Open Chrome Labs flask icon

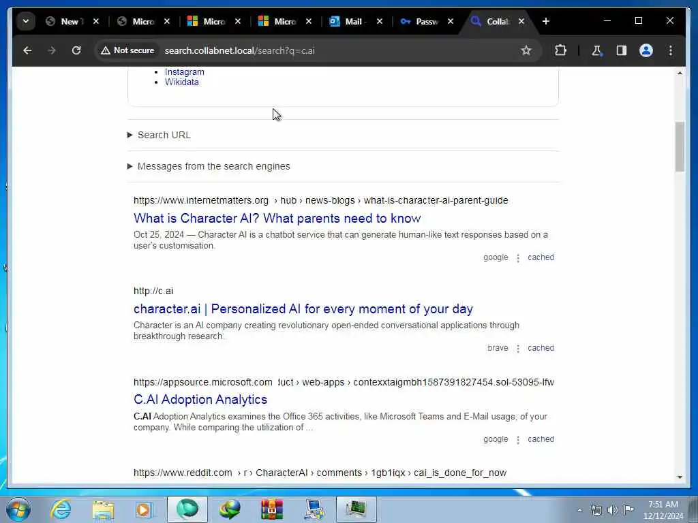click(x=596, y=50)
